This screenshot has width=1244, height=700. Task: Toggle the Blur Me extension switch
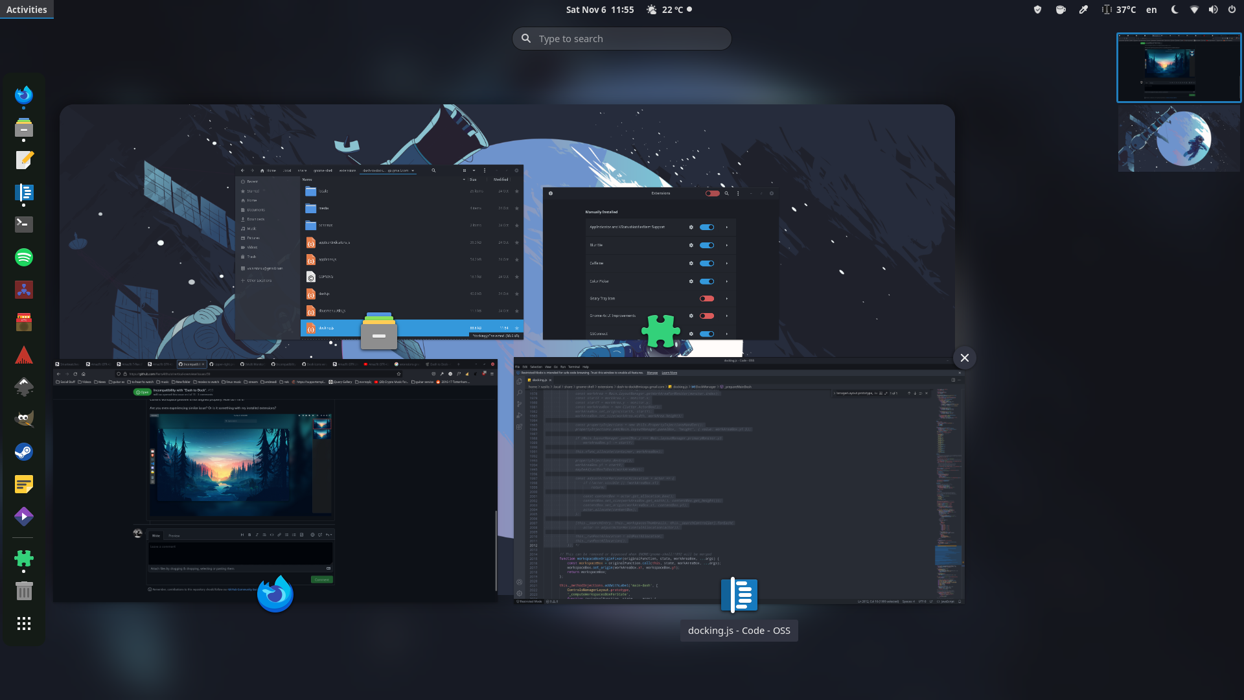707,245
